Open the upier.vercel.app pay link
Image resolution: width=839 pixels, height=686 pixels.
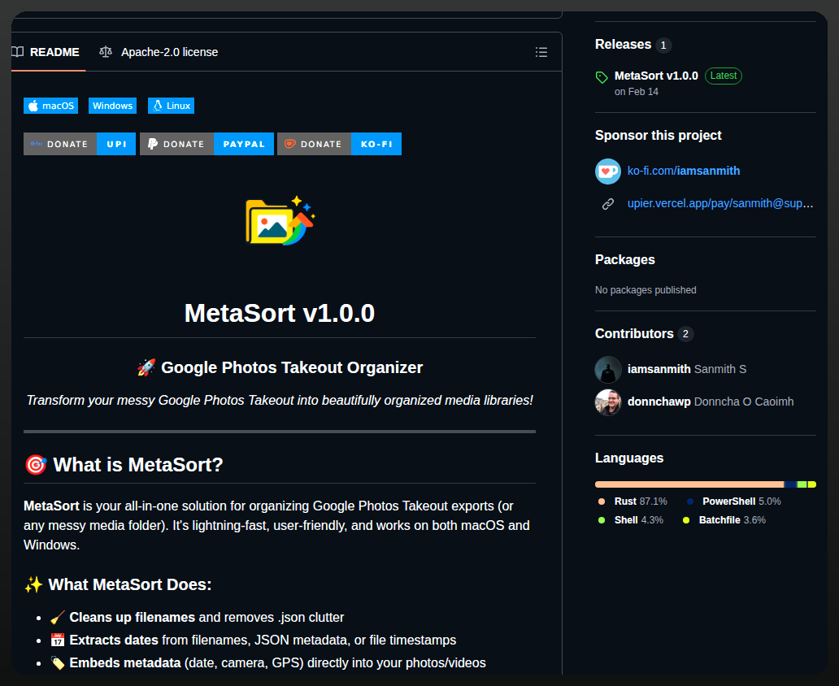[x=720, y=203]
